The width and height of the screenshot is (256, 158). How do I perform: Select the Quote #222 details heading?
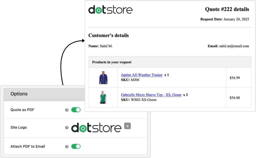tap(227, 9)
